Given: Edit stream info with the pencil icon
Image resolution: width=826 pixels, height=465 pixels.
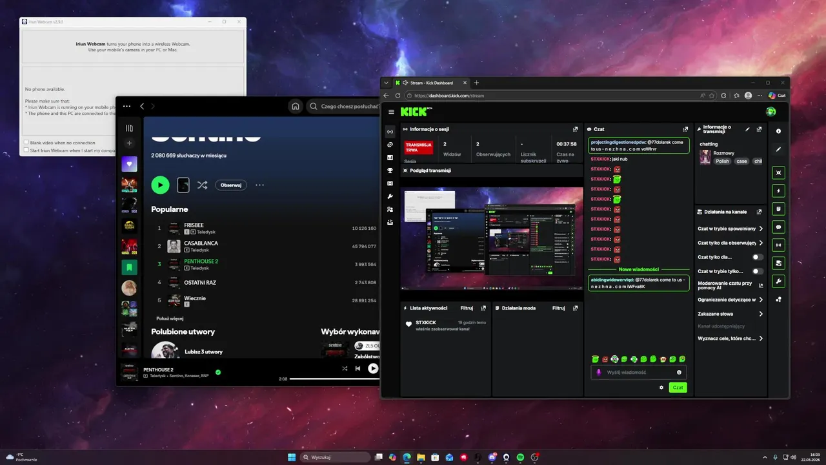Looking at the screenshot, I should click(747, 129).
